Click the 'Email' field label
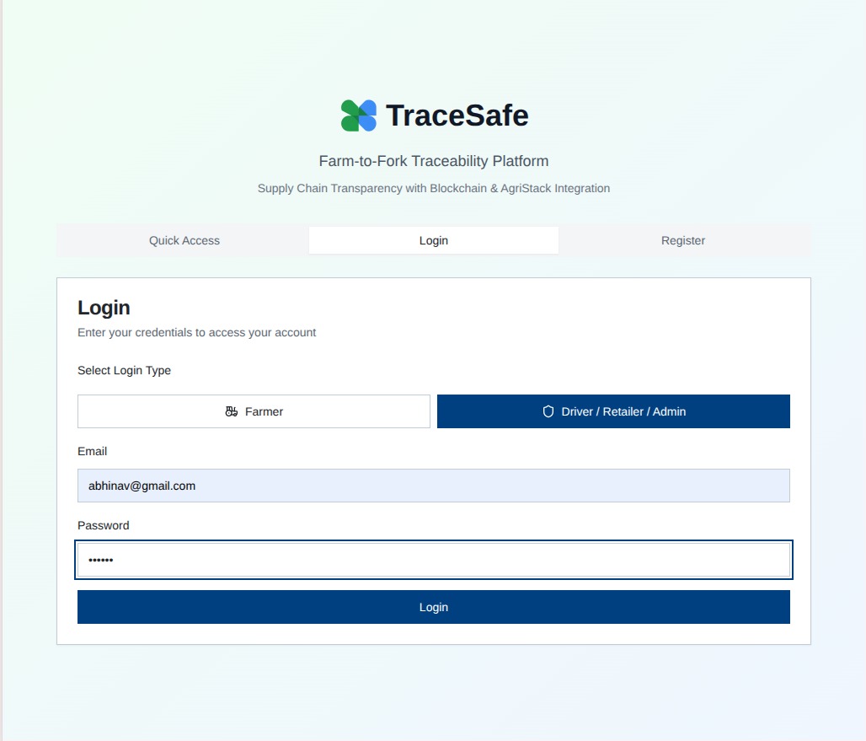The height and width of the screenshot is (741, 866). (92, 452)
